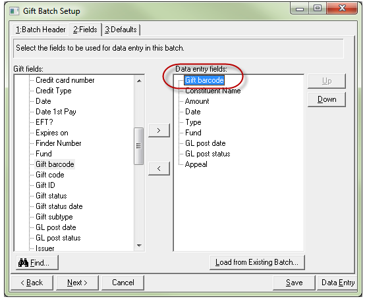
Task: Click the Gift Batch Setup window icon
Action: pos(14,11)
